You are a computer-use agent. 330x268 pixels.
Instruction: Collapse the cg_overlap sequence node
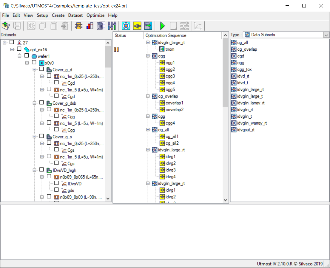[x=148, y=96]
